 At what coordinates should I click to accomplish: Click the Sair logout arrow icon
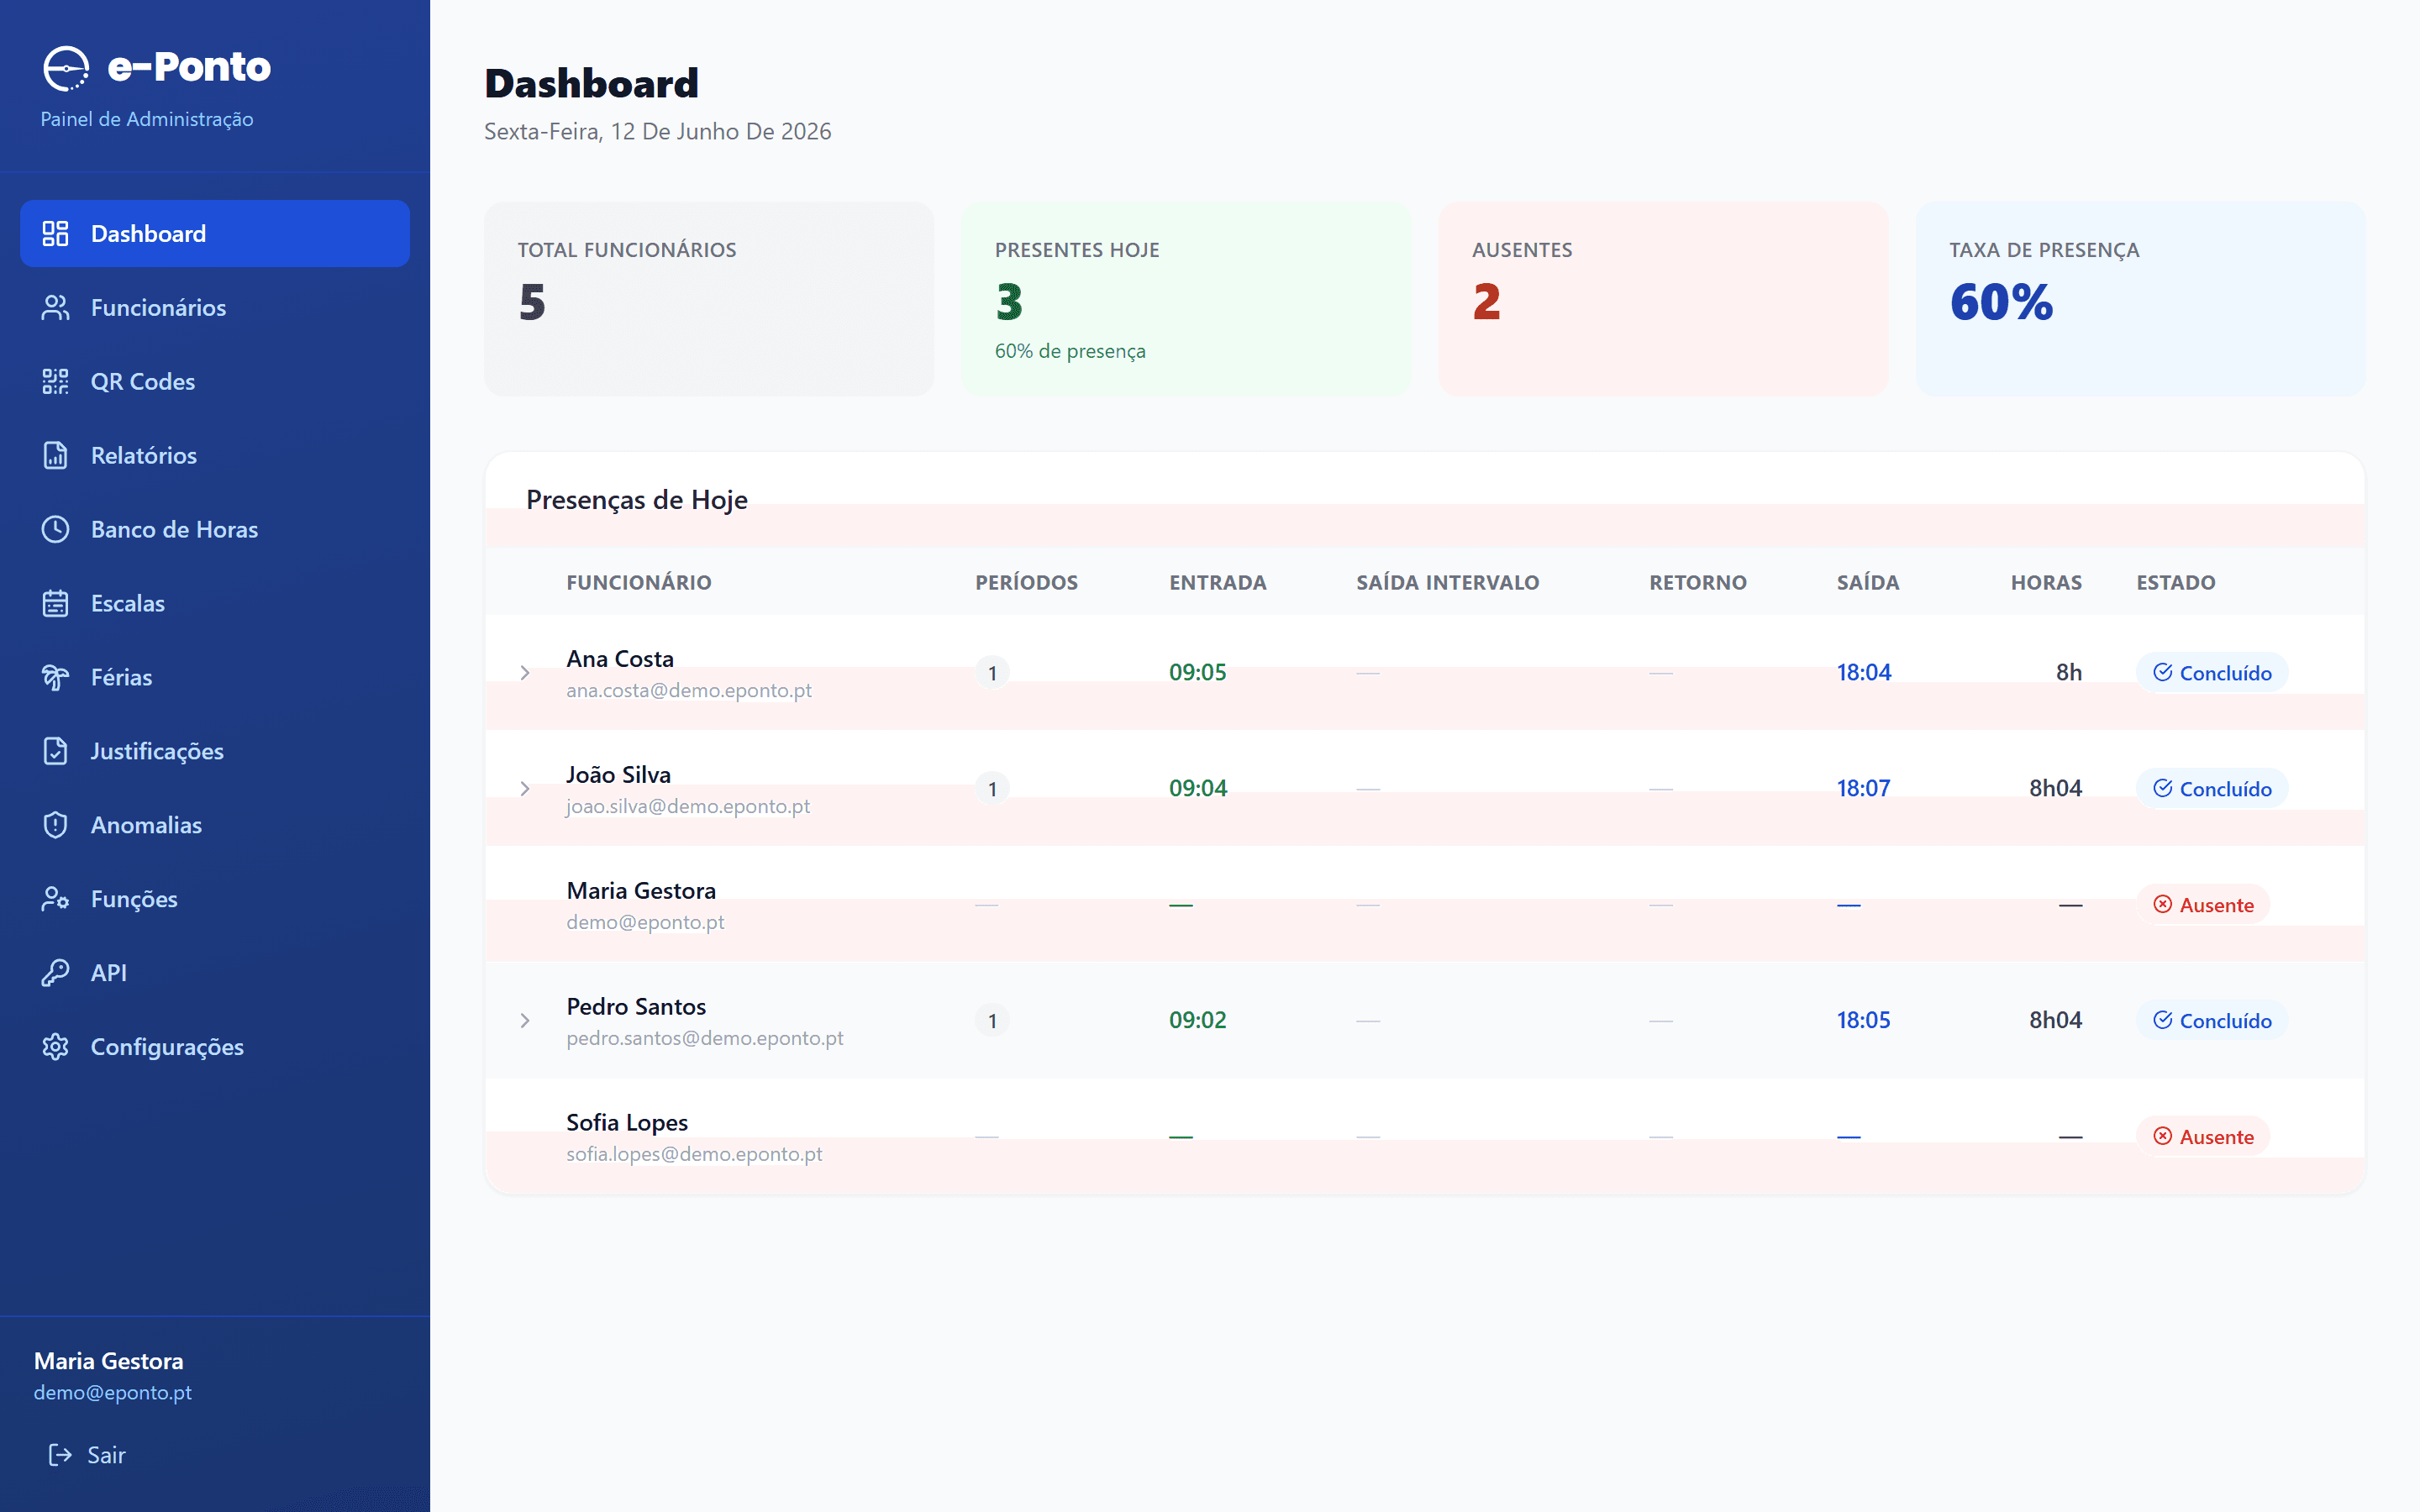tap(60, 1455)
